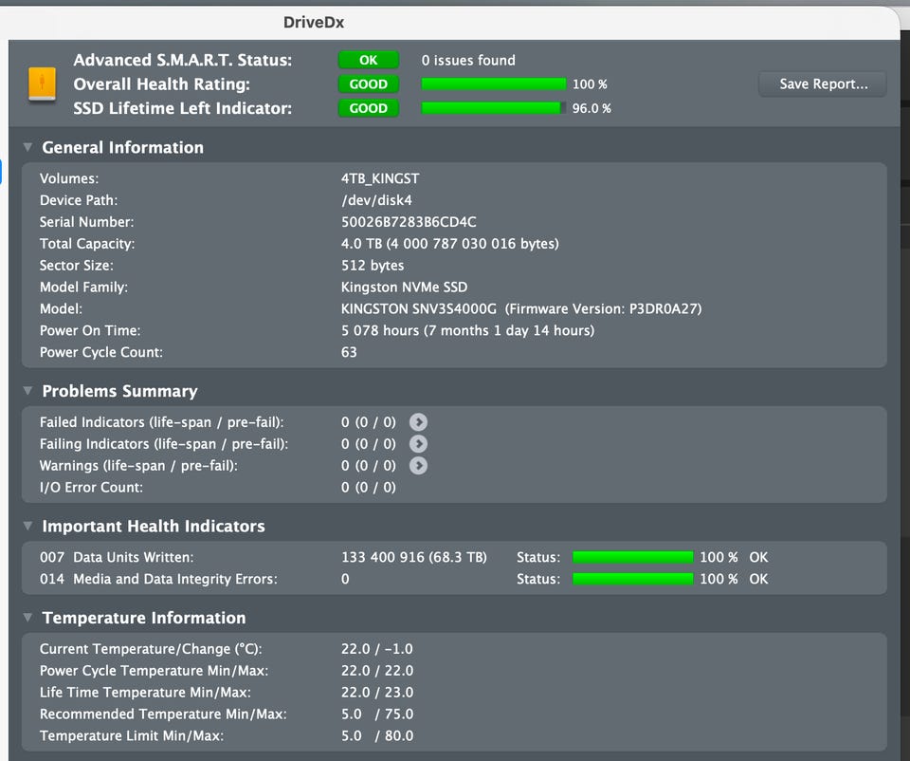Viewport: 910px width, 761px height.
Task: Select the device path /dev/disk4
Action: coord(376,200)
